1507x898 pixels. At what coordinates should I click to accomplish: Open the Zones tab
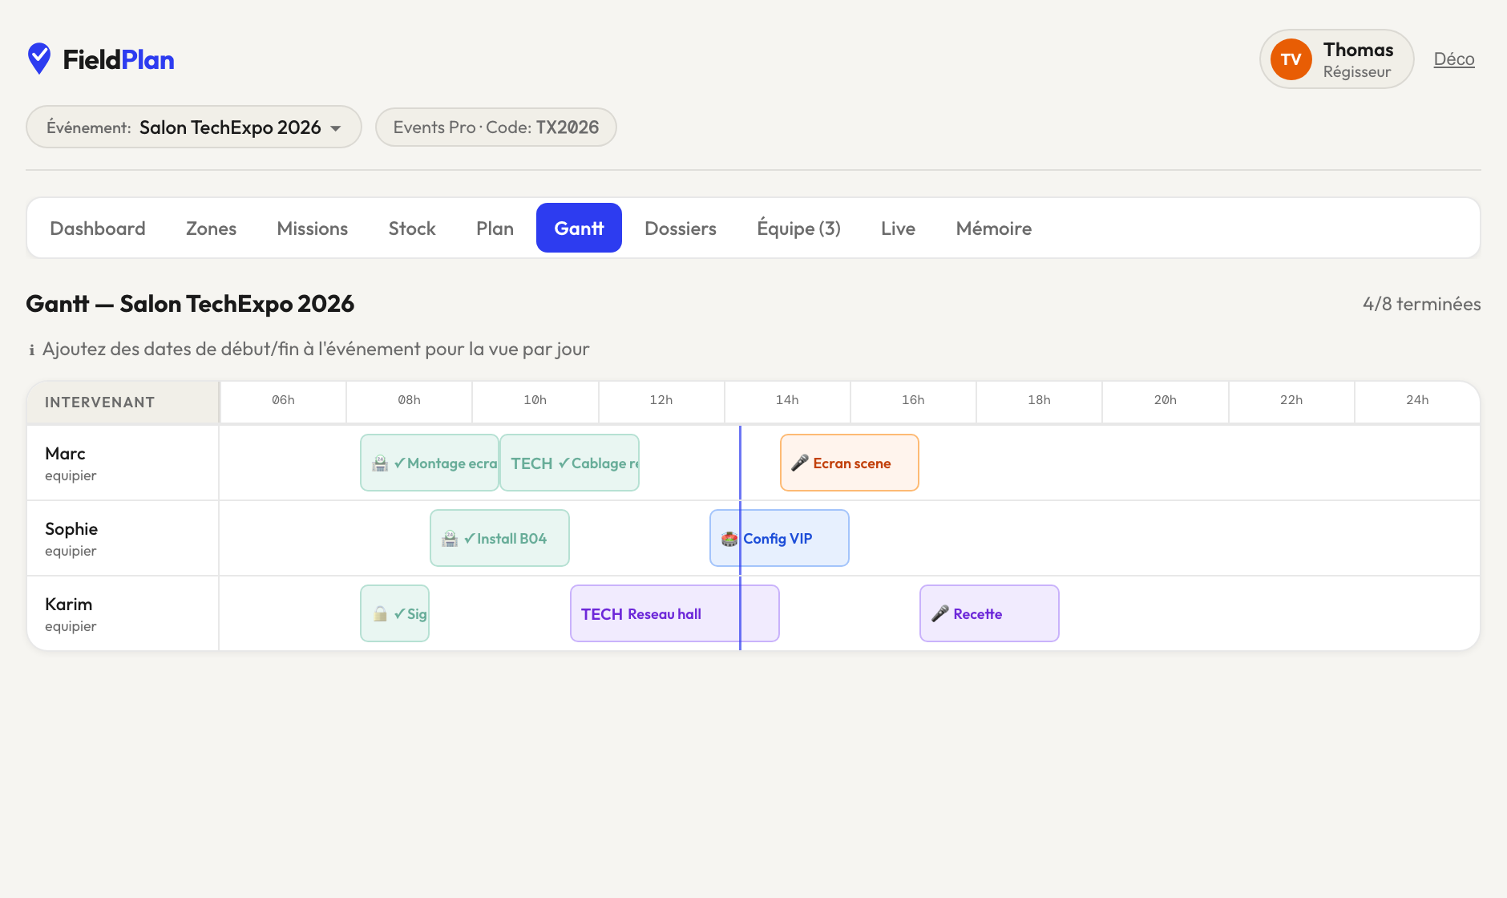click(x=211, y=229)
